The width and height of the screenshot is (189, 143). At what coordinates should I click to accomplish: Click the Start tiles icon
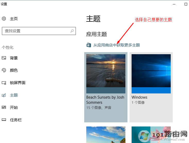(x=4, y=108)
